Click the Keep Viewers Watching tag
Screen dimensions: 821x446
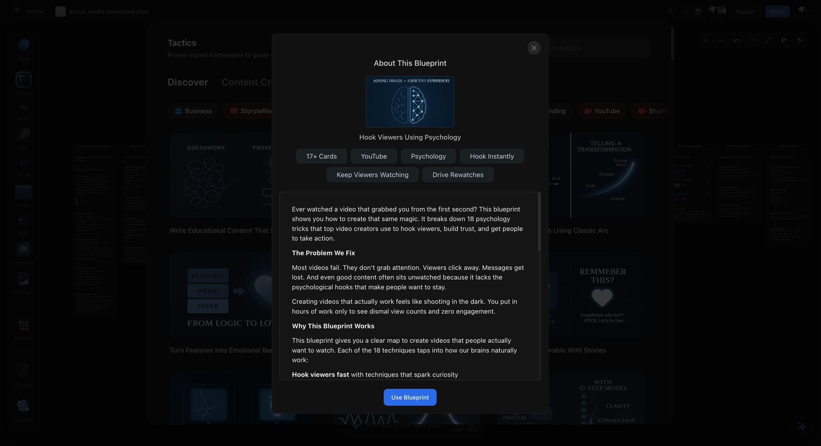pos(372,174)
